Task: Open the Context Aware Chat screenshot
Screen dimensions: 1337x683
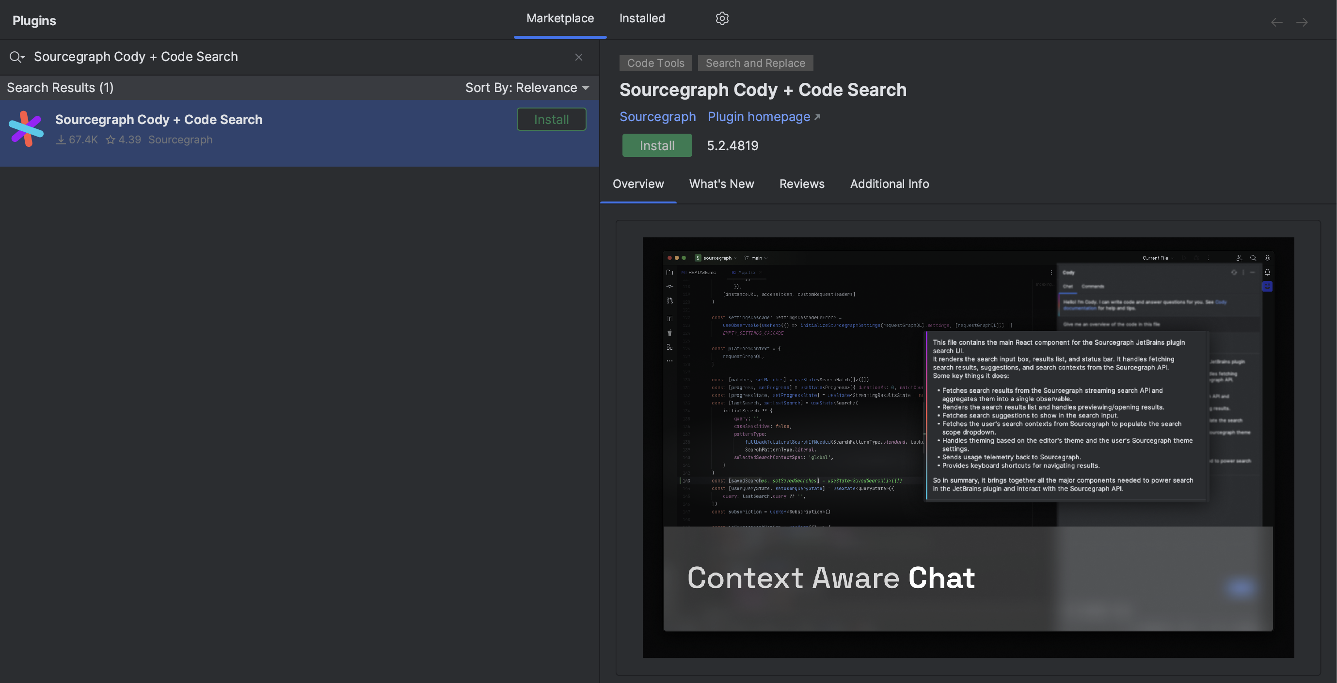Action: [x=968, y=448]
